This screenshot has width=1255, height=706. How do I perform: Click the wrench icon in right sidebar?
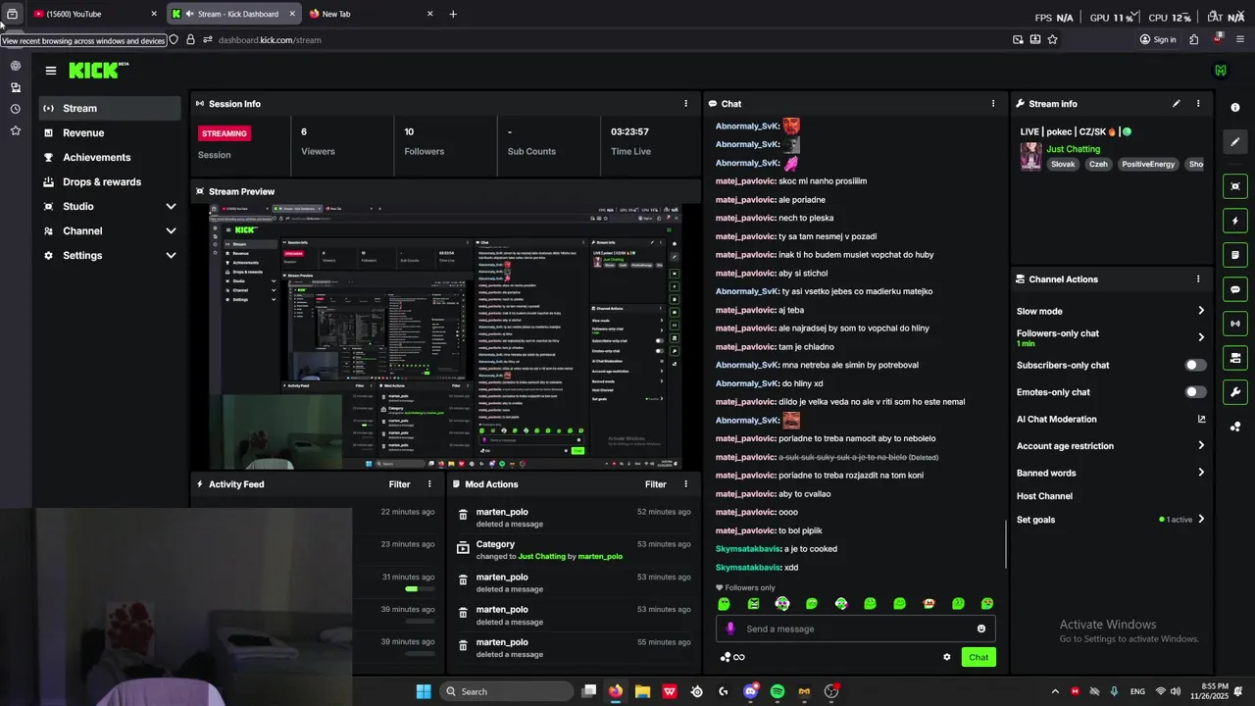point(1234,392)
